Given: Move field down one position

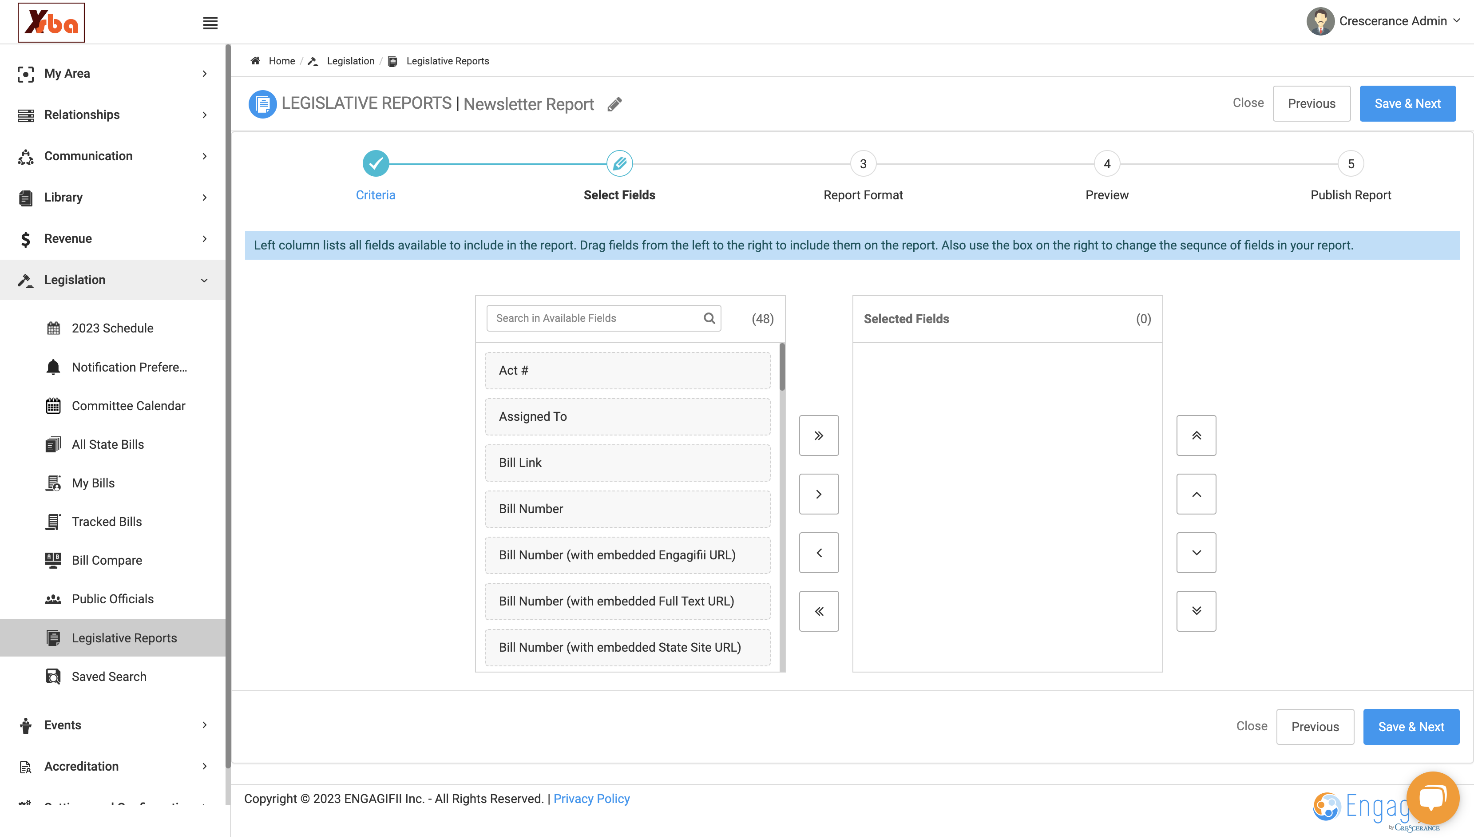Looking at the screenshot, I should (1196, 553).
